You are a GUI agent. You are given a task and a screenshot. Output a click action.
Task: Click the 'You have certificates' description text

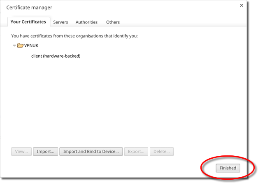74,36
